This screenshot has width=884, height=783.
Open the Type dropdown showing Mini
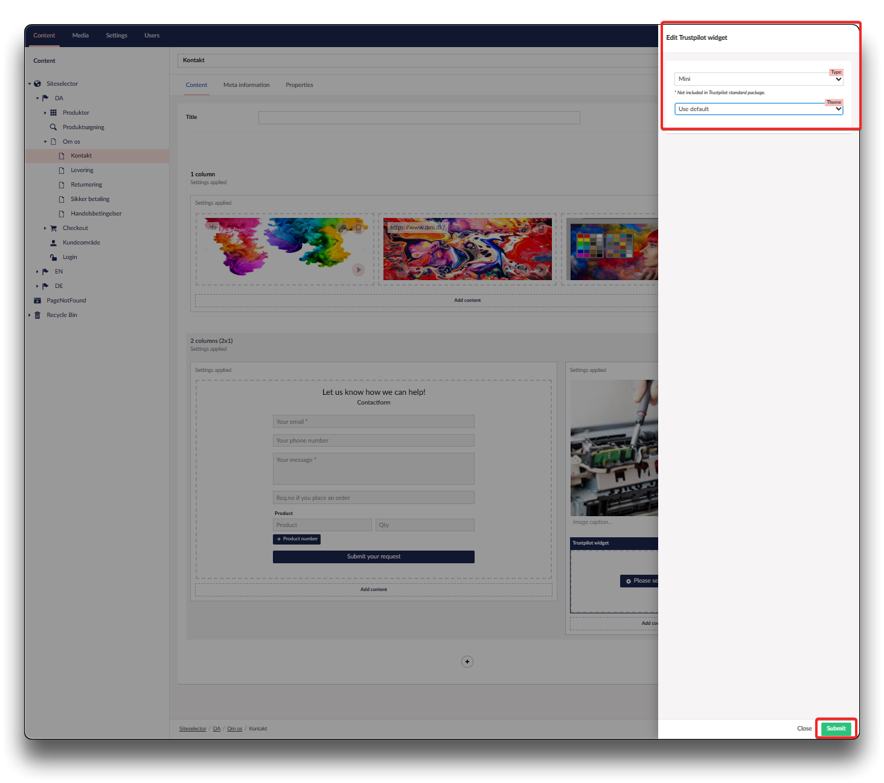click(x=758, y=79)
